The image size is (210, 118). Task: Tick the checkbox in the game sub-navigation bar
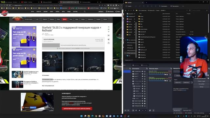pyautogui.click(x=35, y=19)
